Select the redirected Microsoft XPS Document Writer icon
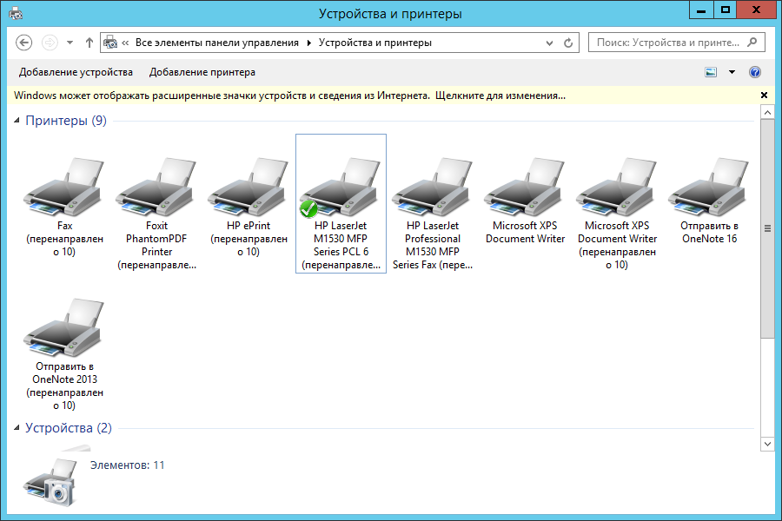 tap(617, 187)
